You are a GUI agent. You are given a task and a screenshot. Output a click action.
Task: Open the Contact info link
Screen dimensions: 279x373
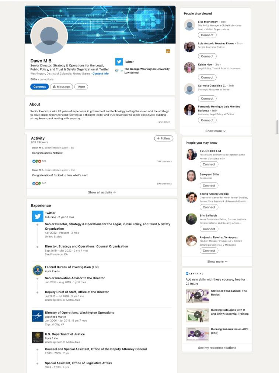pos(101,74)
